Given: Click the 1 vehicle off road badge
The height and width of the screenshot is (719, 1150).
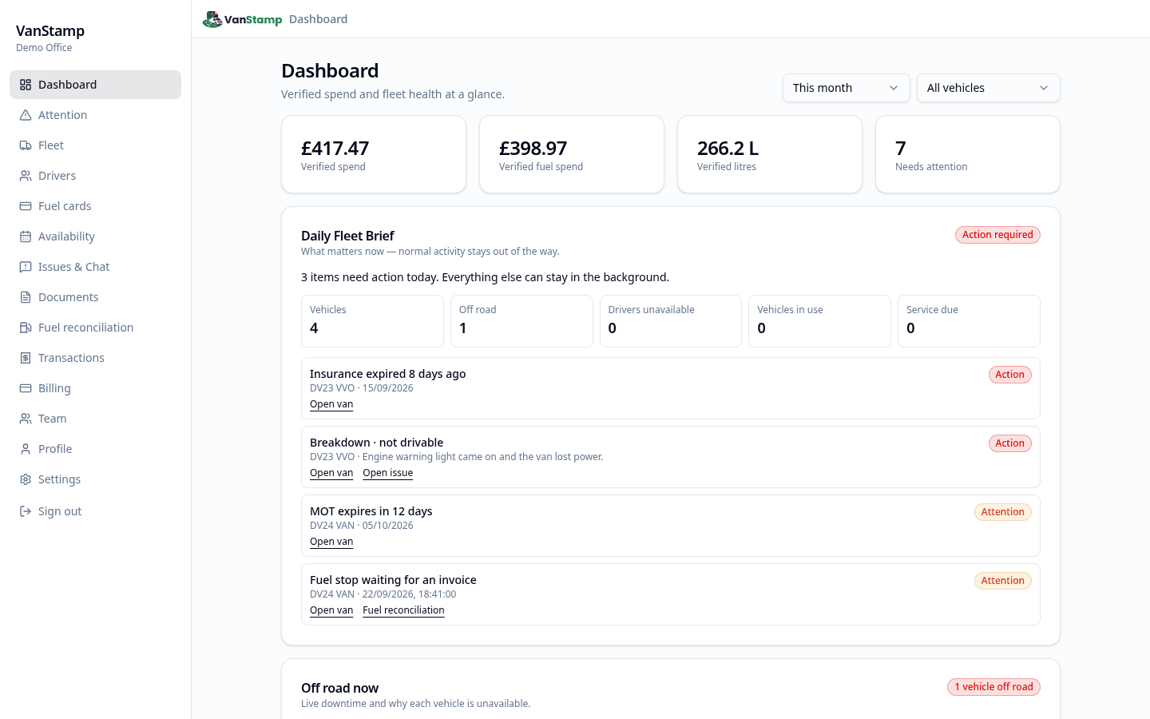Looking at the screenshot, I should [x=993, y=687].
